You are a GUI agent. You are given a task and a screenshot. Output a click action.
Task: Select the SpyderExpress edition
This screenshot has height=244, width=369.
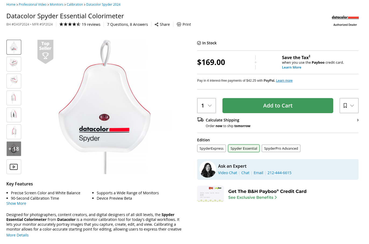211,148
